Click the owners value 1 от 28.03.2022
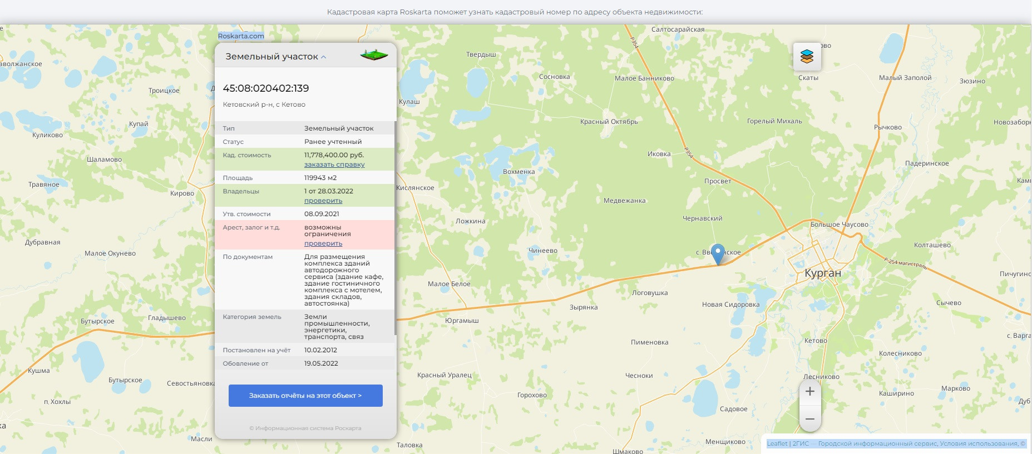The image size is (1032, 454). (x=329, y=191)
